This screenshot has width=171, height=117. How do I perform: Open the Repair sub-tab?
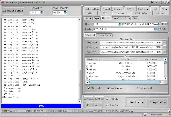pyautogui.click(x=96, y=18)
